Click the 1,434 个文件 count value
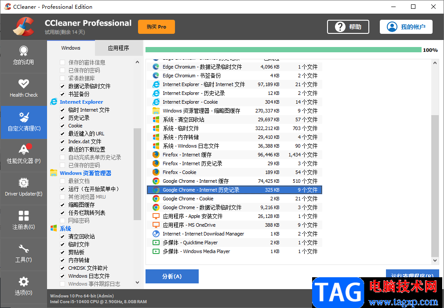The width and height of the screenshot is (444, 308). click(303, 155)
